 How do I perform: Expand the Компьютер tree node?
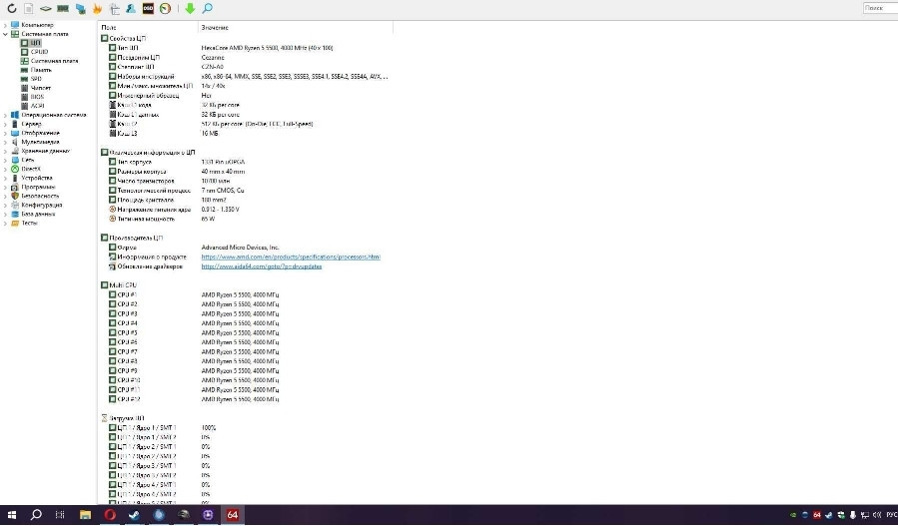pos(5,25)
